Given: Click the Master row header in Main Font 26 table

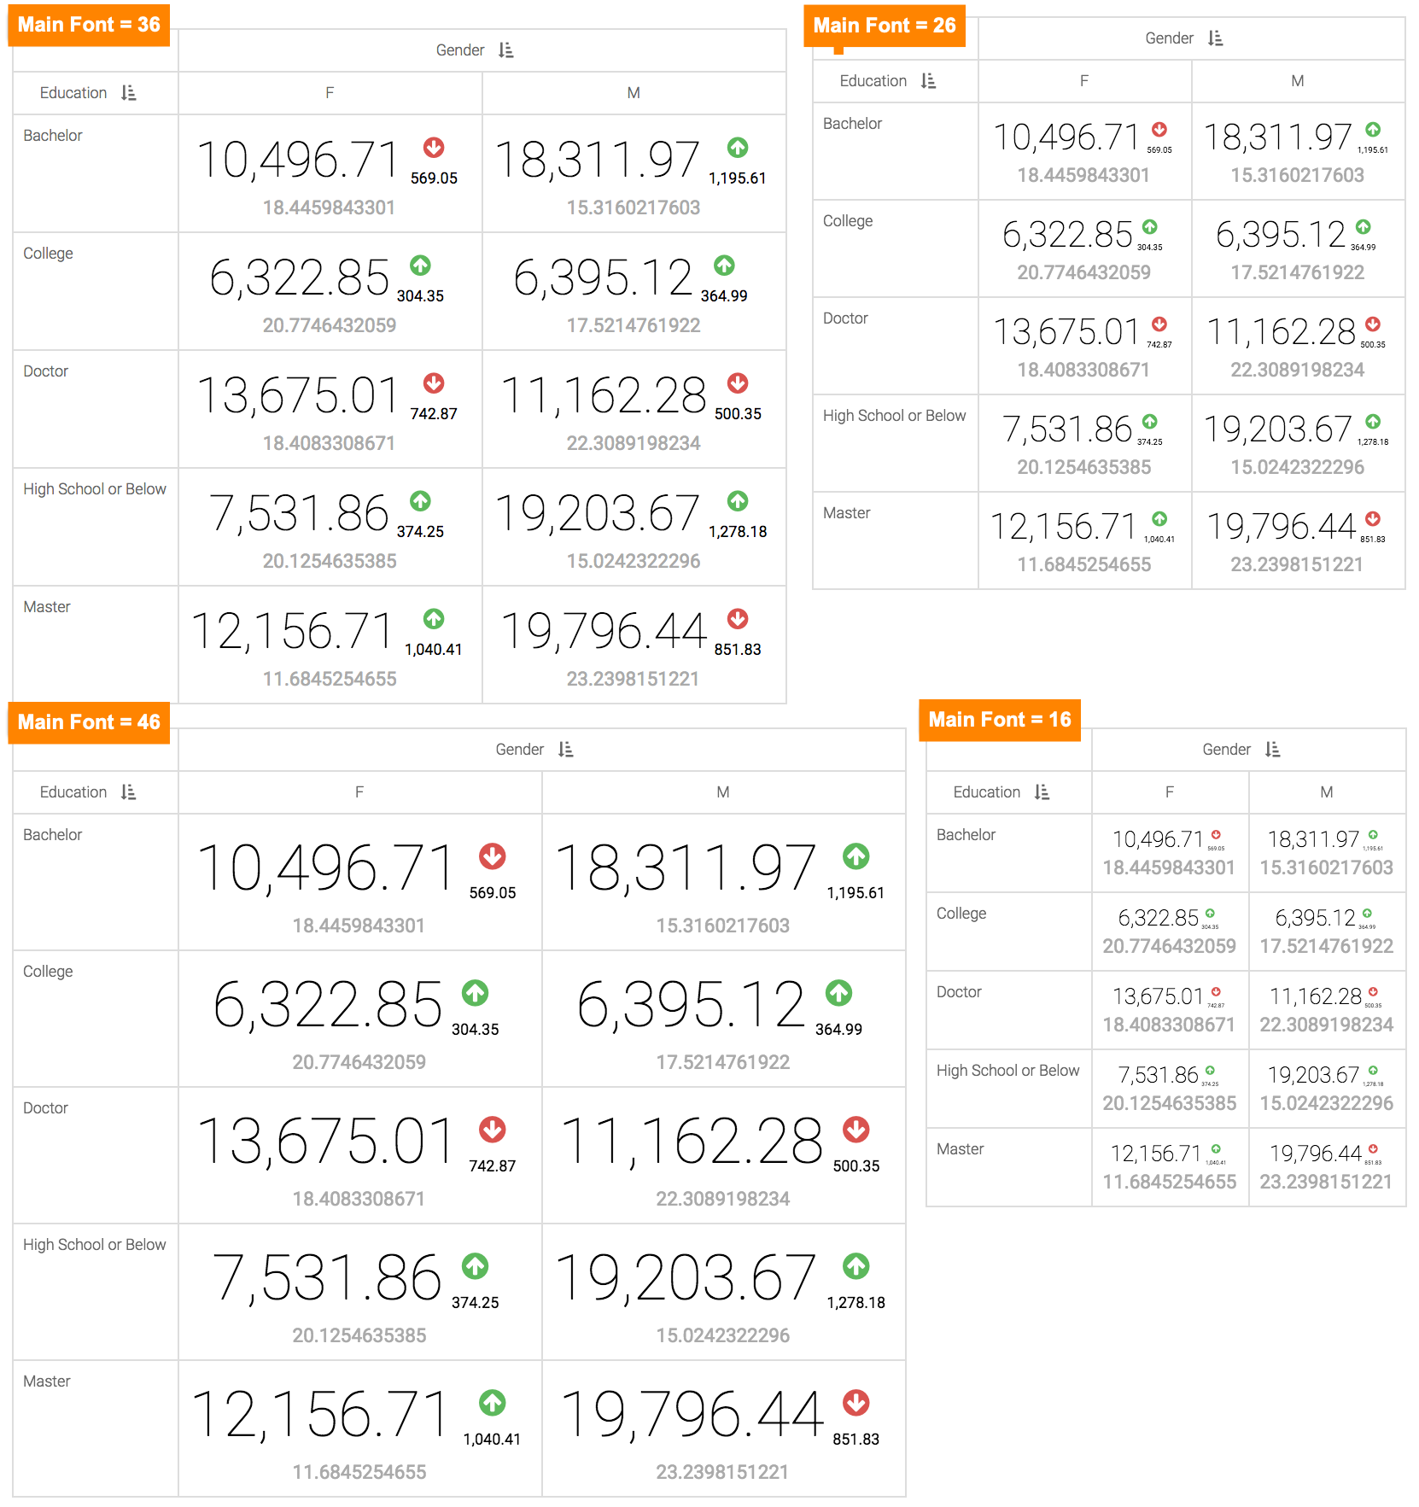Looking at the screenshot, I should (x=847, y=513).
